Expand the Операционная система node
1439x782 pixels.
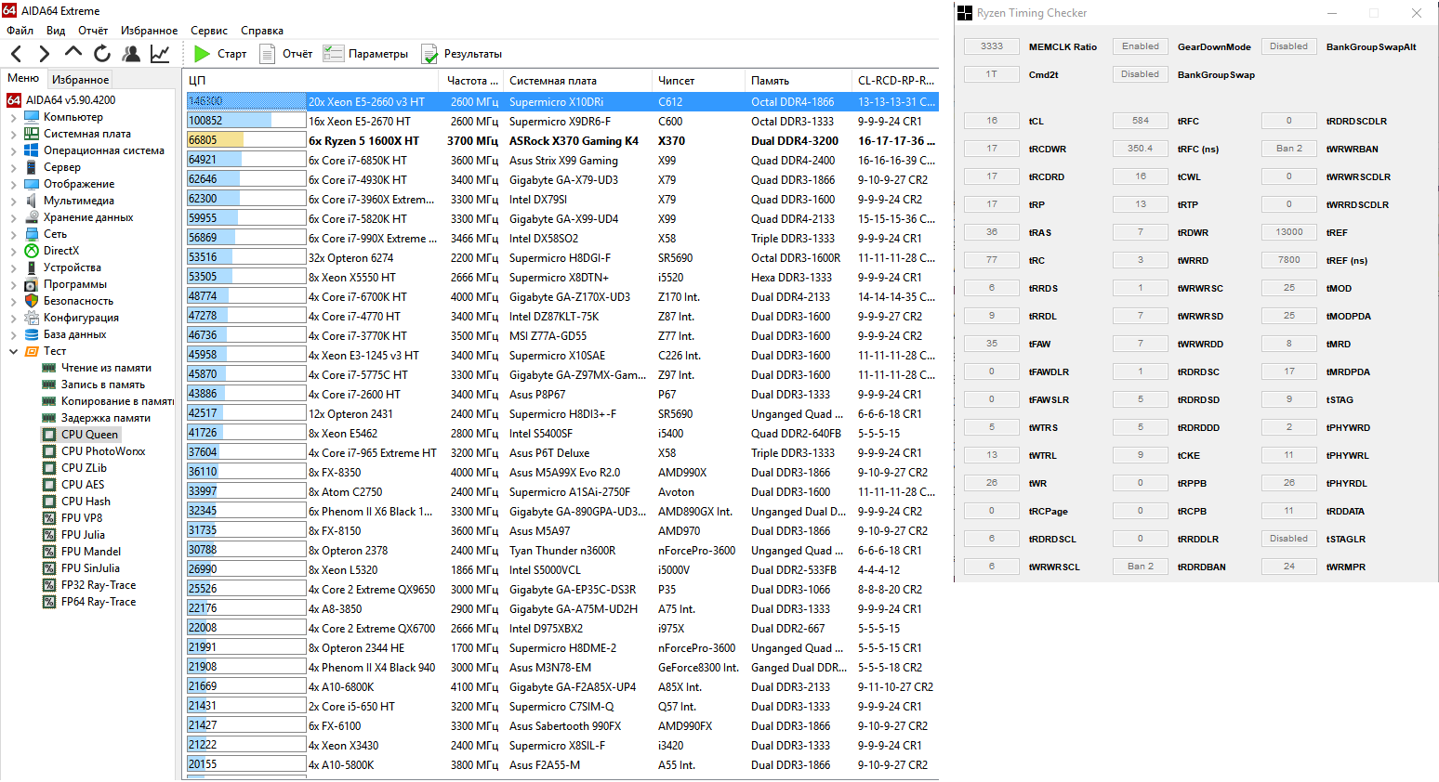pos(13,151)
